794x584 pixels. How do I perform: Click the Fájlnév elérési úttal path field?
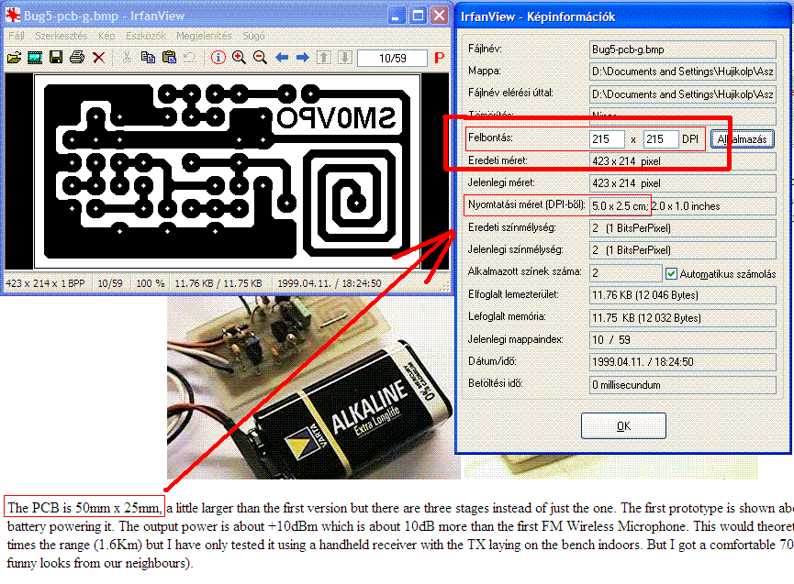click(683, 94)
